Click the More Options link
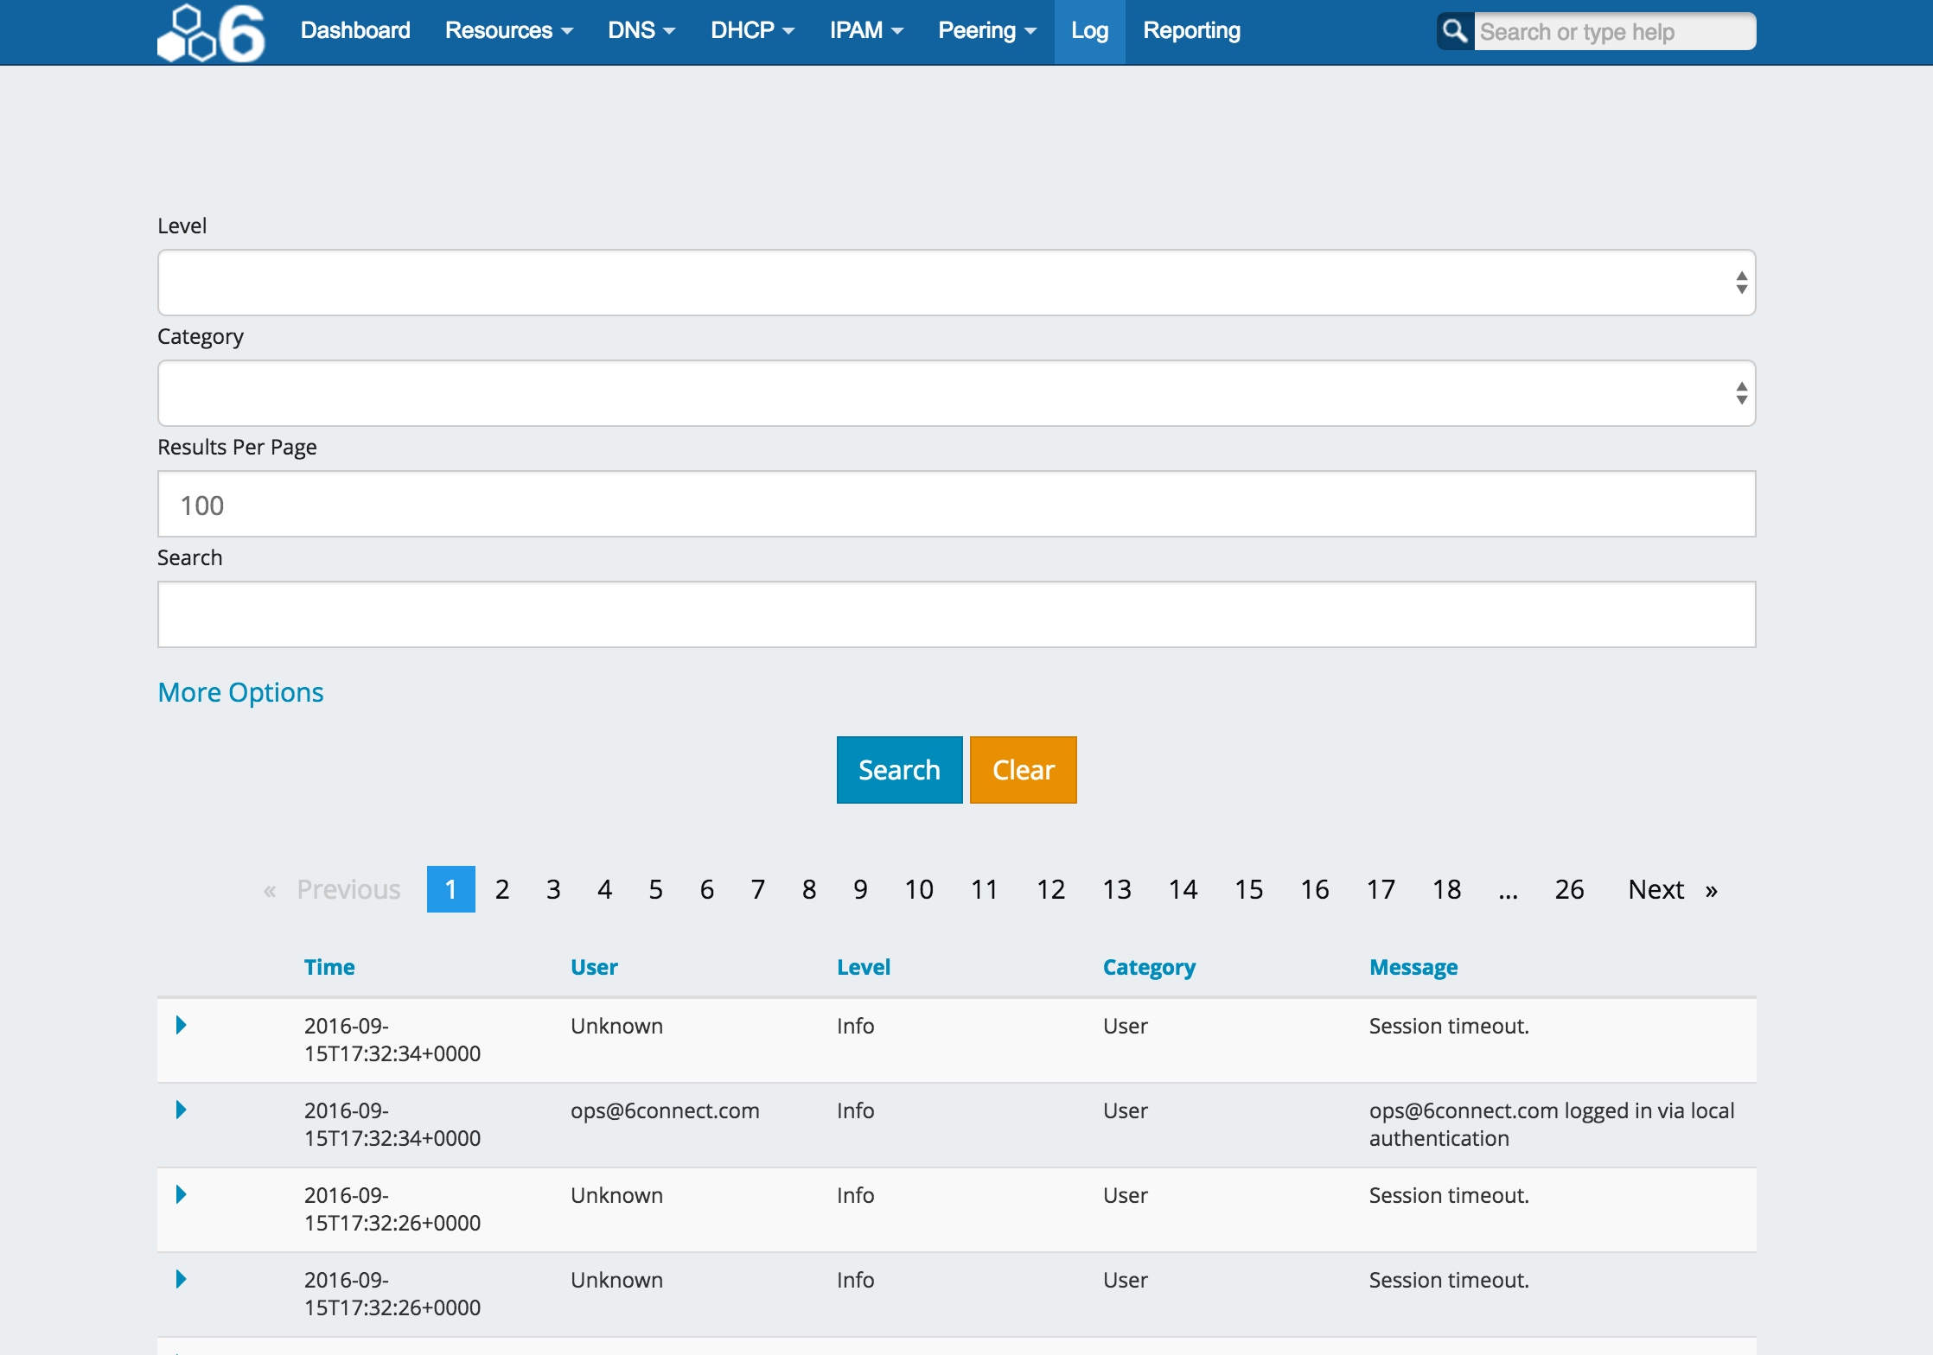Screen dimensions: 1933x1355 (240, 692)
